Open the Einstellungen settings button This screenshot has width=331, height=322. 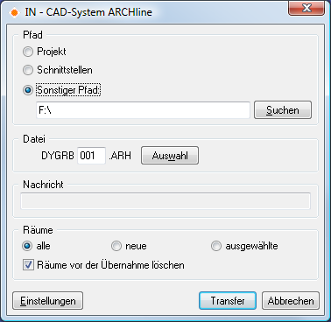click(48, 301)
